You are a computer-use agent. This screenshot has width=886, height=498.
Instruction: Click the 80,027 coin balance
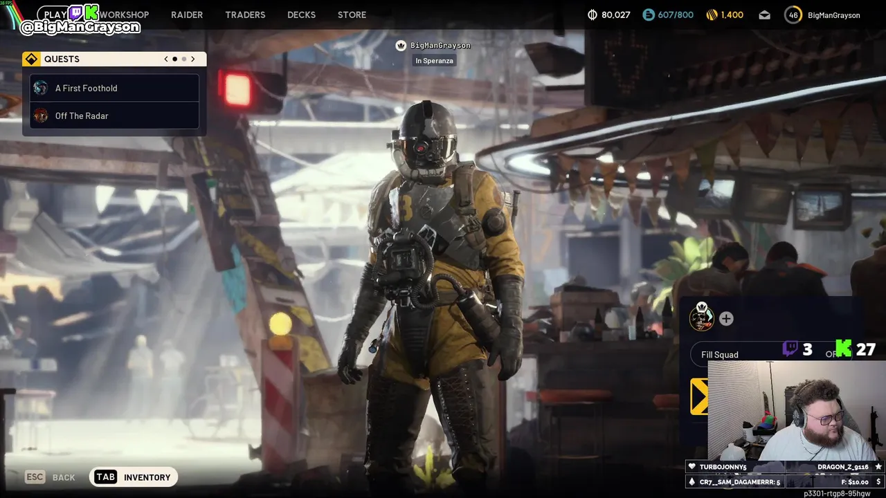pos(615,15)
